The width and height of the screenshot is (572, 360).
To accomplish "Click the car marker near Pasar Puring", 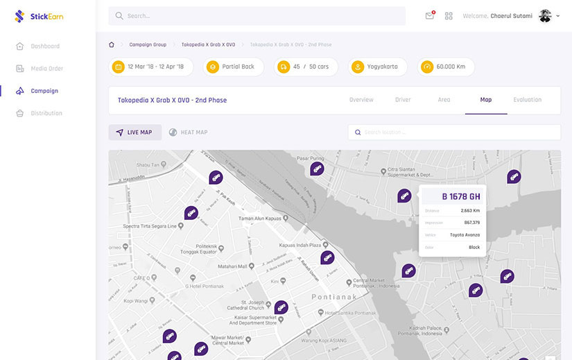I will point(317,168).
